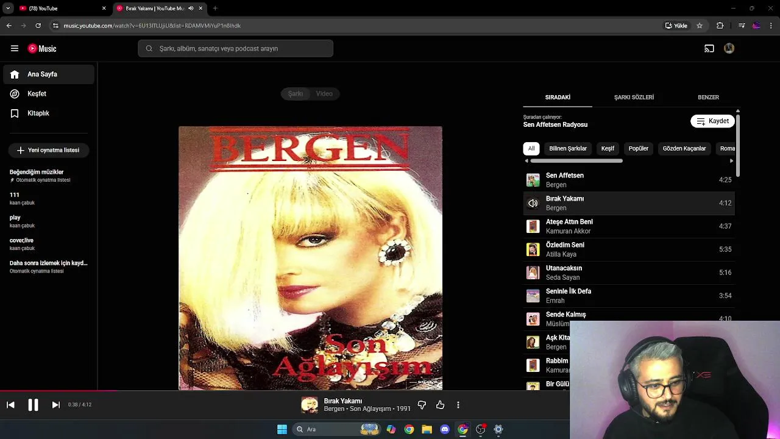Open the browser extensions puzzle icon

(x=720, y=26)
